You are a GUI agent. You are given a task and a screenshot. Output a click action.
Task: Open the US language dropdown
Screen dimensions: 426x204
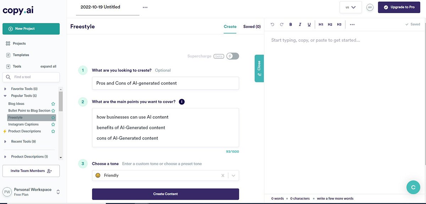350,7
